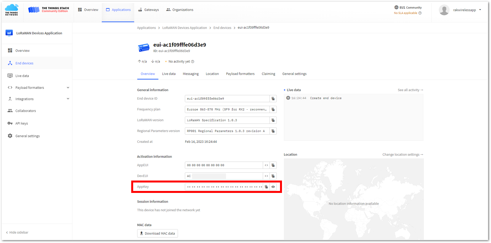The height and width of the screenshot is (243, 491).
Task: Click the rakwirelessapp profile avatar
Action: click(x=444, y=10)
